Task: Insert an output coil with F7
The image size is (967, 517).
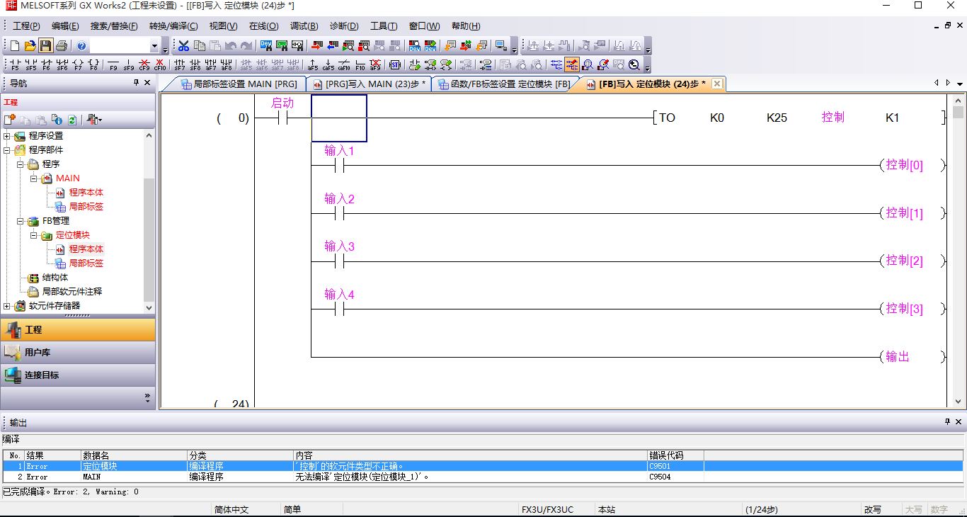Action: (x=78, y=65)
